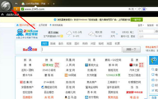Viewport: 158px width, 99px height.
Task: Open the 爱淘宝 link with icon
Action: tap(48, 65)
